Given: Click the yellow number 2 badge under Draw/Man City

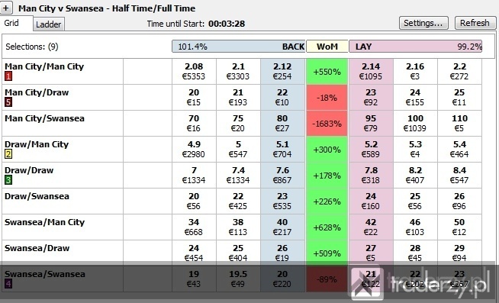Looking at the screenshot, I should (x=8, y=154).
